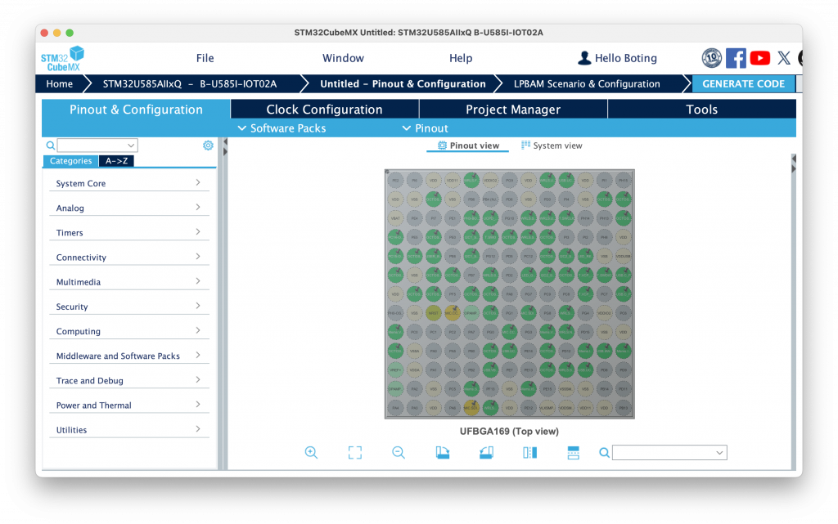Viewport: 838px width, 524px height.
Task: Open Middleware and Software Packs category
Action: click(128, 356)
